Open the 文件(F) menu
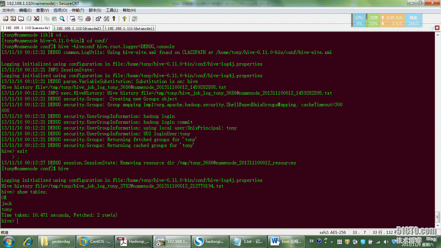This screenshot has width=441, height=248. 8,10
